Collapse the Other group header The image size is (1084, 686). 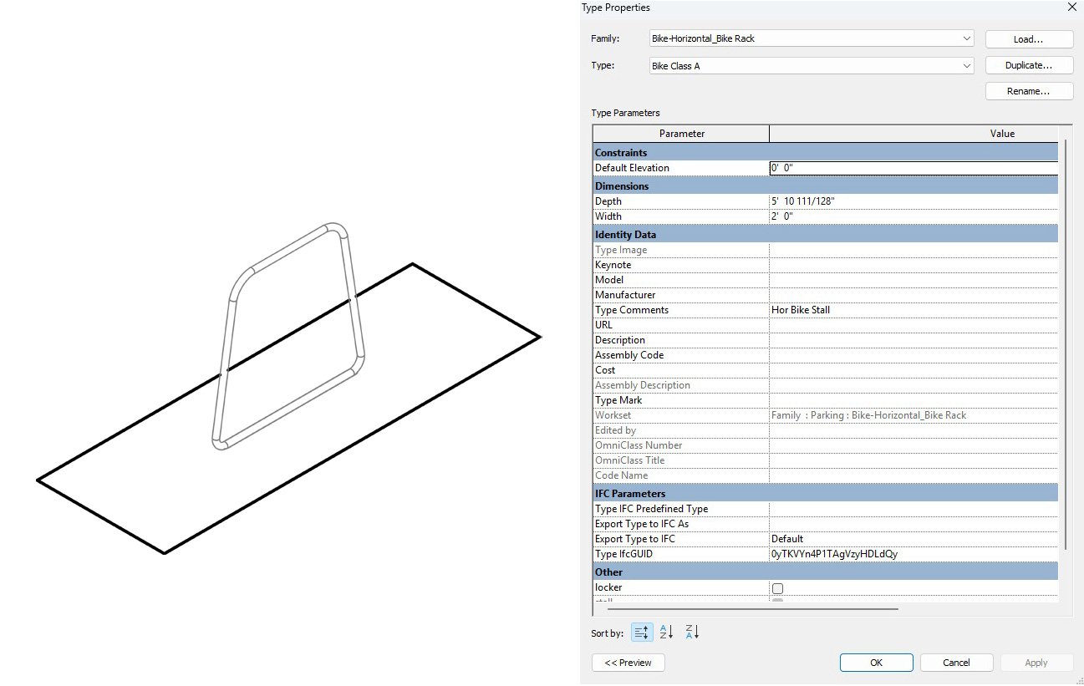coord(826,572)
